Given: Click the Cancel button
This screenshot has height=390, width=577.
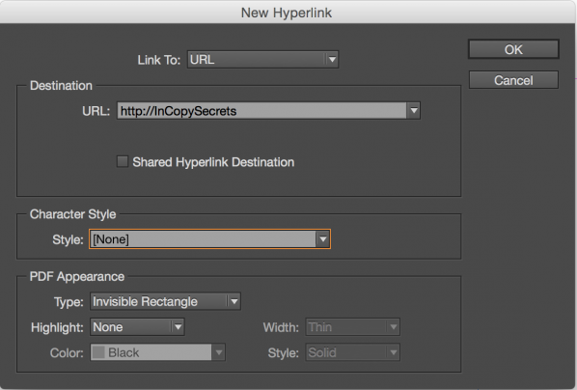Looking at the screenshot, I should (513, 80).
